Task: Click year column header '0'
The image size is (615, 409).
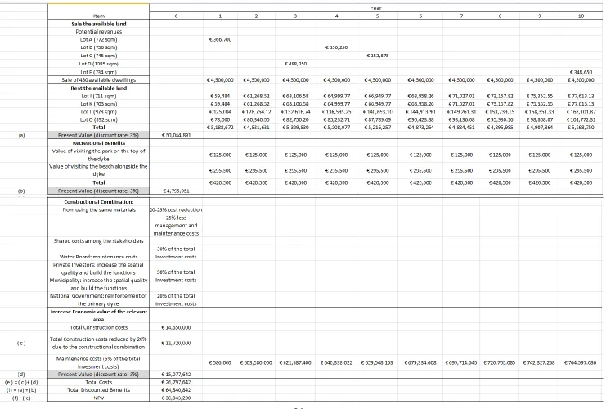Action: pyautogui.click(x=176, y=16)
